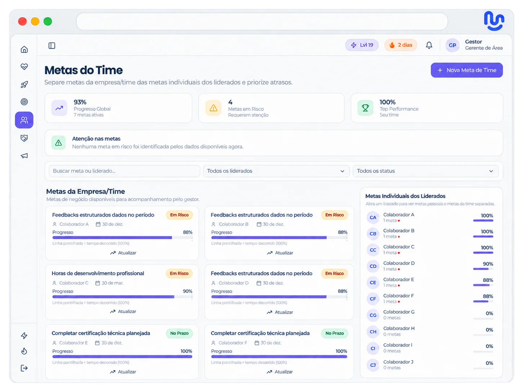Screen dimensions: 522x391
Task: Click the 2 dias streak badge
Action: (401, 45)
